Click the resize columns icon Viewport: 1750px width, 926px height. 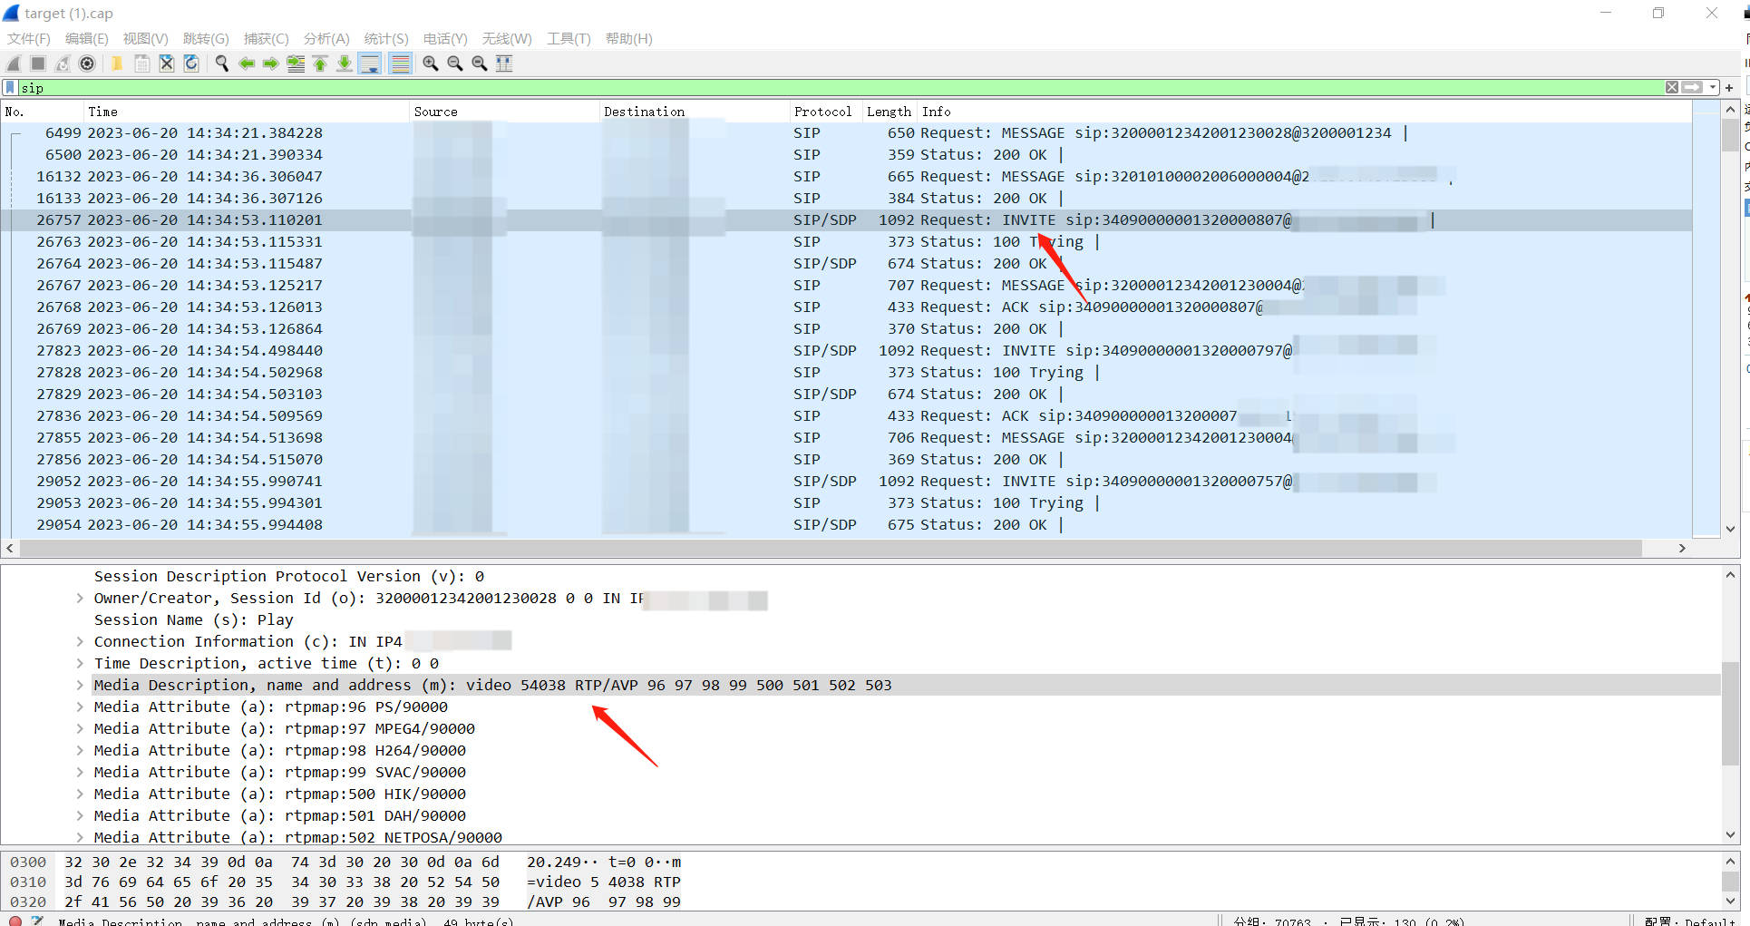tap(504, 63)
